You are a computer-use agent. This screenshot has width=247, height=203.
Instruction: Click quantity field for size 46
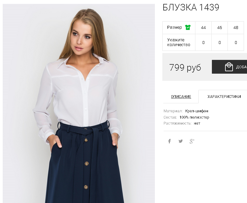click(x=220, y=43)
